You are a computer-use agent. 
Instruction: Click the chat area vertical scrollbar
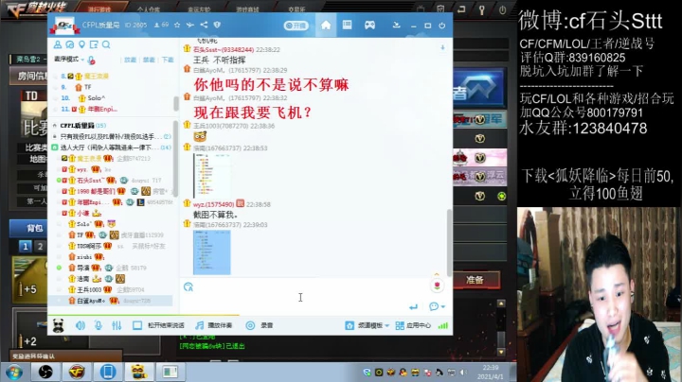449,242
